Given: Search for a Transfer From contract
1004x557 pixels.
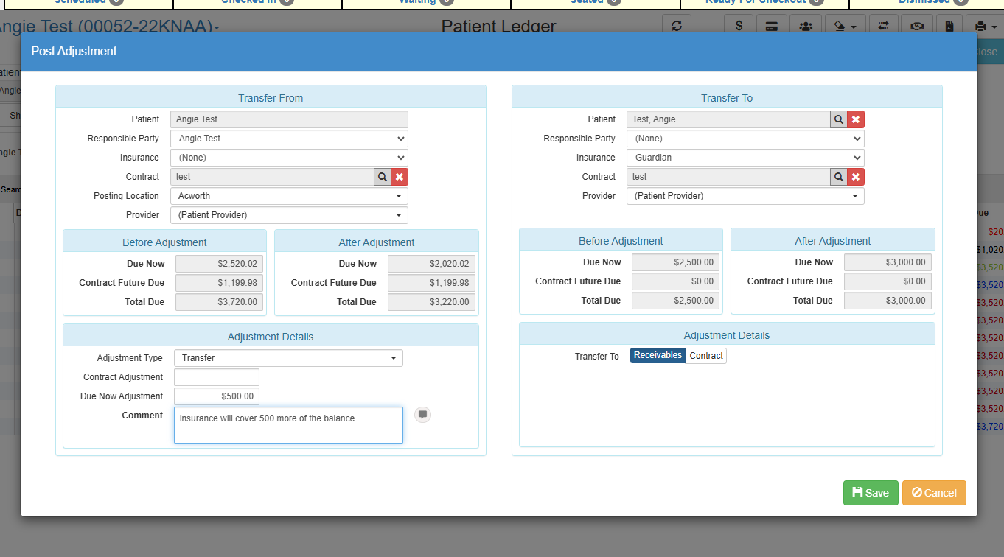Looking at the screenshot, I should coord(382,177).
